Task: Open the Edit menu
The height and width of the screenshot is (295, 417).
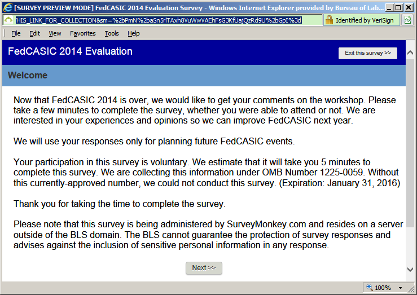Action: point(34,33)
